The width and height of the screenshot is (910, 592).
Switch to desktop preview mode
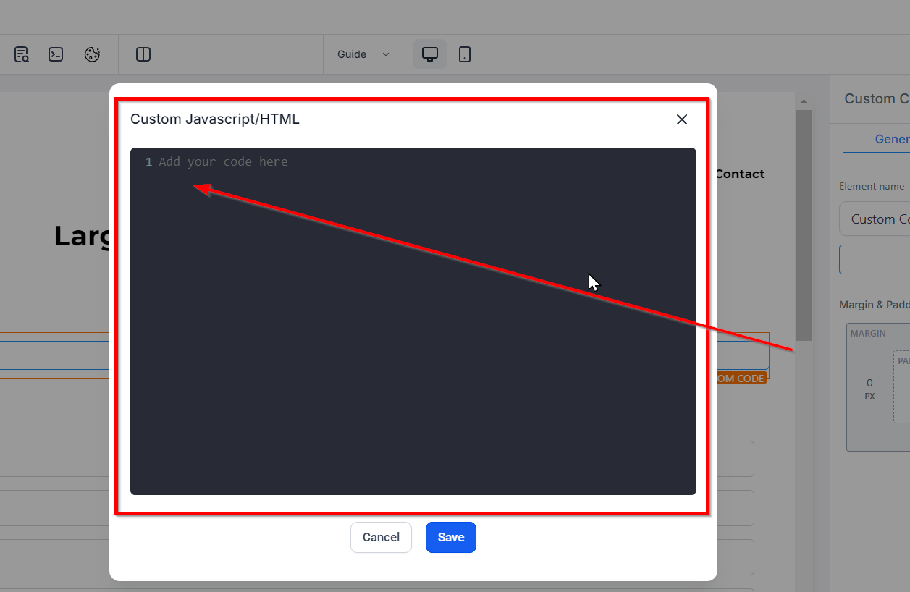(x=430, y=54)
